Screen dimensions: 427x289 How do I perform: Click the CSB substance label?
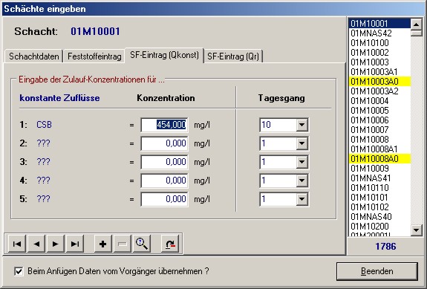click(x=44, y=125)
